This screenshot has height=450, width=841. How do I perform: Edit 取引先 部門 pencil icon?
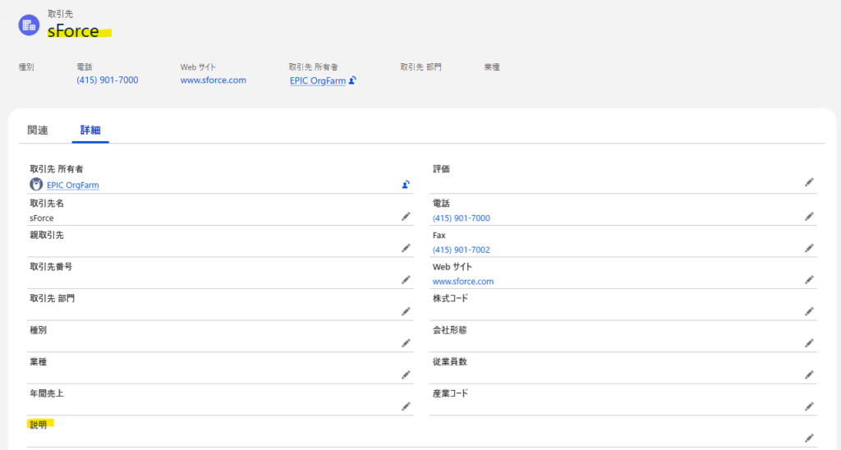coord(406,311)
